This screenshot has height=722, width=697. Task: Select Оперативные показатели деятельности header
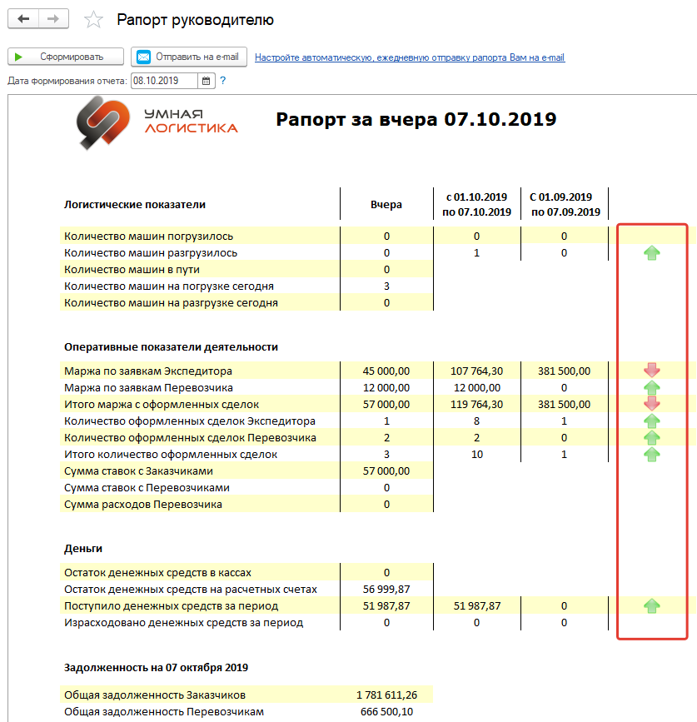(171, 347)
